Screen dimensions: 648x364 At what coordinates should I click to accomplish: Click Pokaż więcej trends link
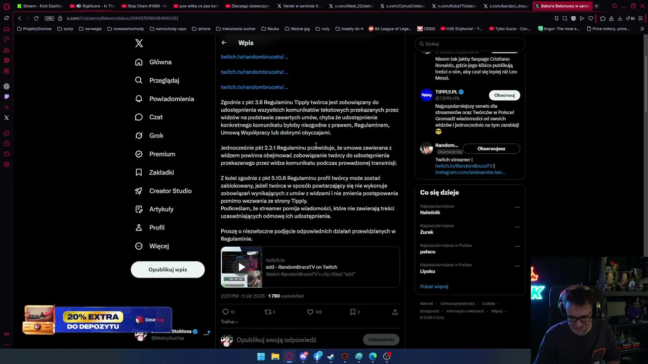point(434,287)
